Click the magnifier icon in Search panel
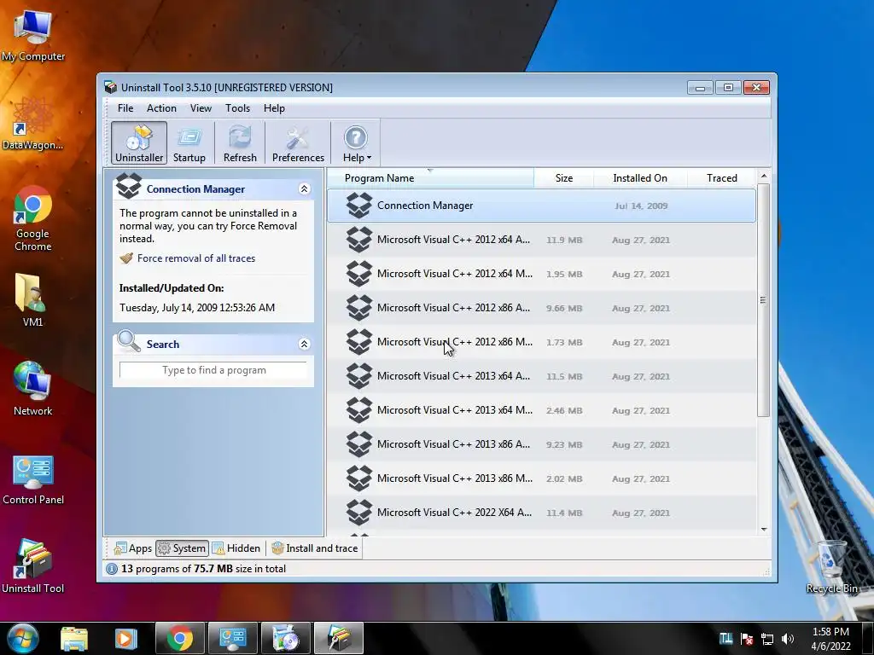Viewport: 874px width, 655px height. (129, 341)
